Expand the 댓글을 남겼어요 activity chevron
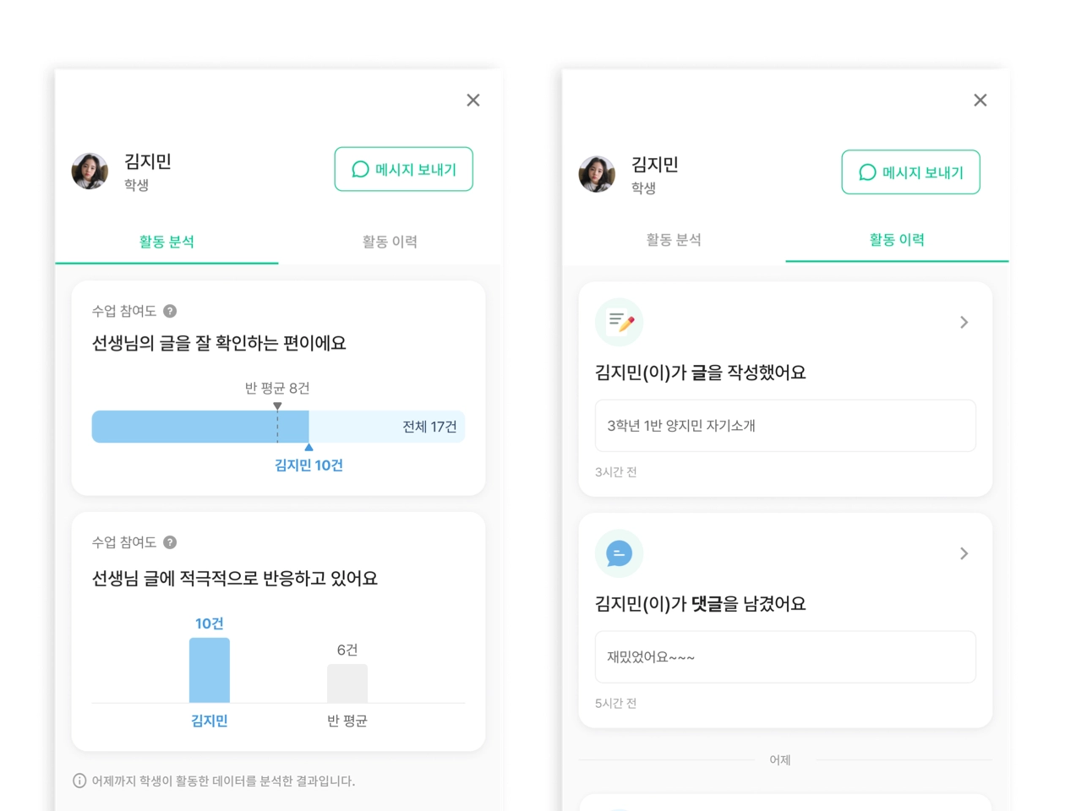Image resolution: width=1065 pixels, height=811 pixels. coord(964,553)
